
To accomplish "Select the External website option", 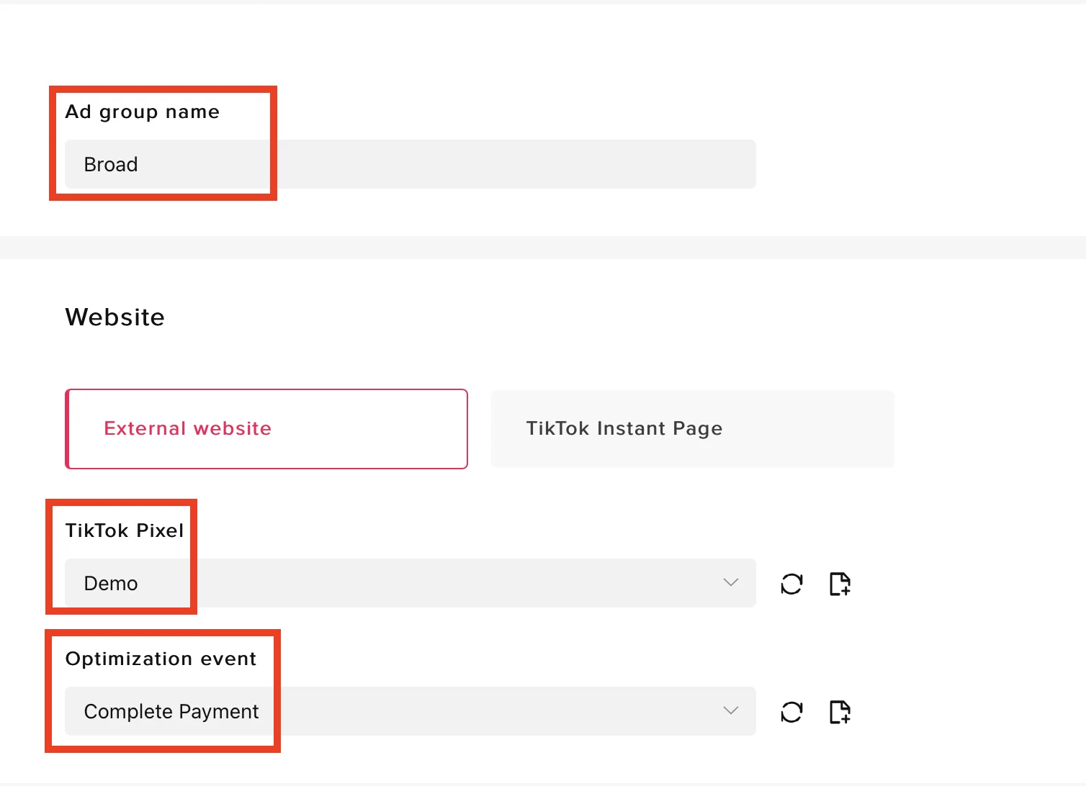I will (266, 429).
